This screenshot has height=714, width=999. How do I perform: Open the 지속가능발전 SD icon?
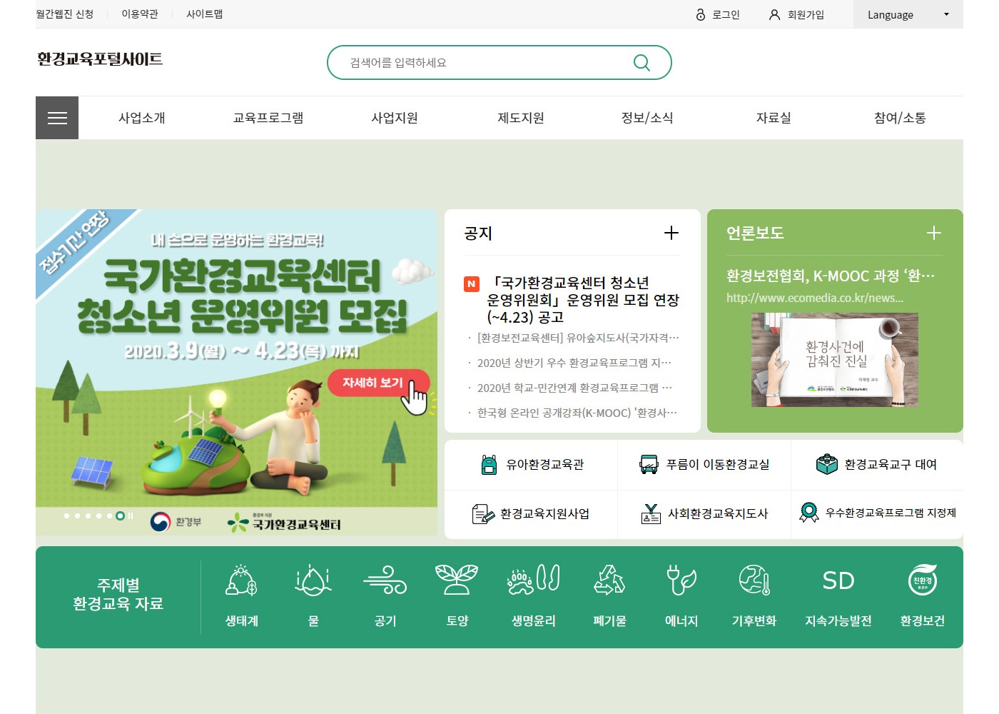coord(838,580)
